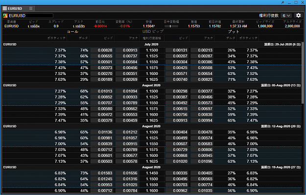Click the put ask 0.01035 button

tap(202, 191)
